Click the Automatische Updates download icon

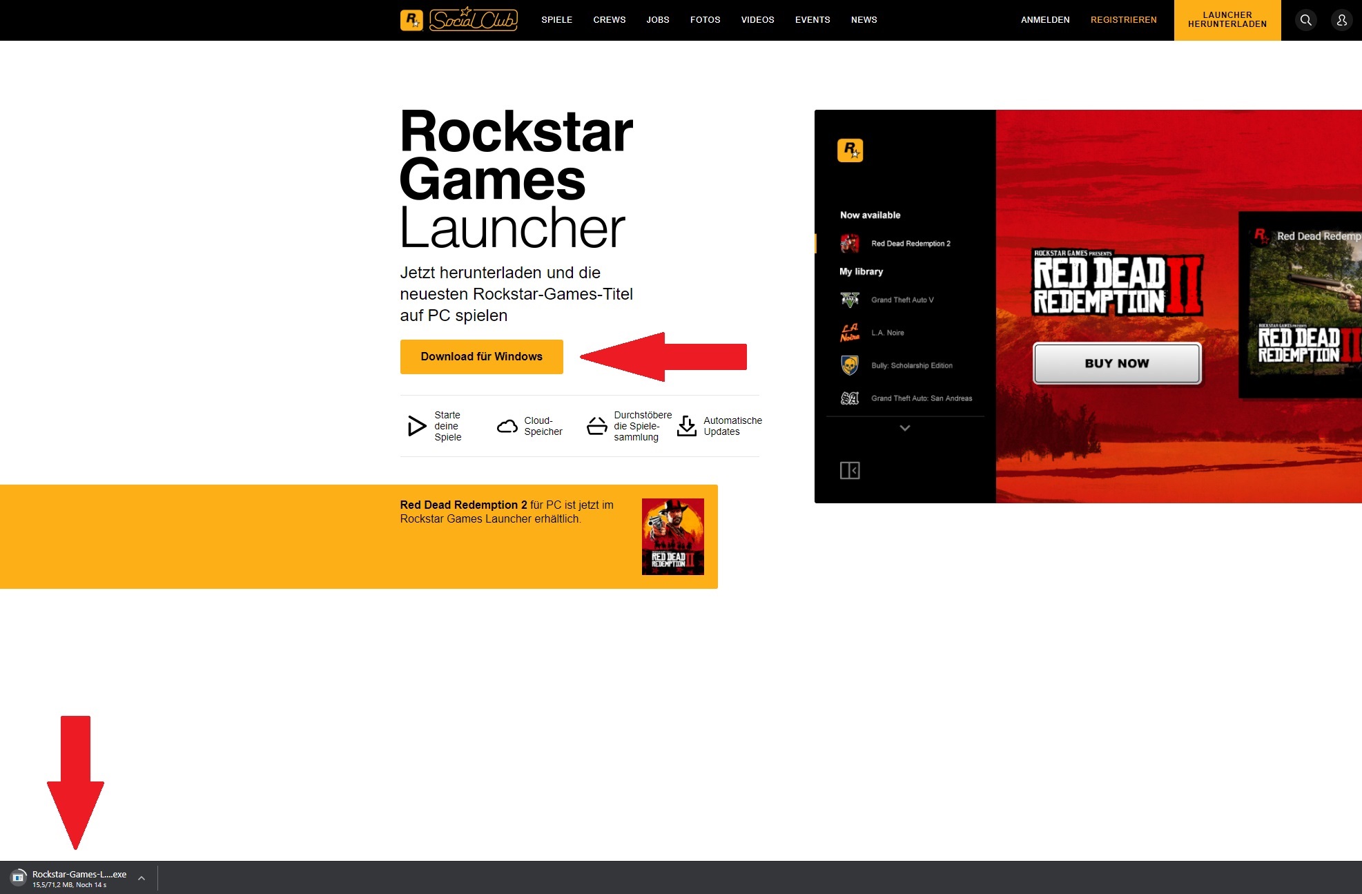point(687,426)
